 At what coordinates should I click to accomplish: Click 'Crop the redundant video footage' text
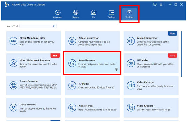[x=153, y=110]
